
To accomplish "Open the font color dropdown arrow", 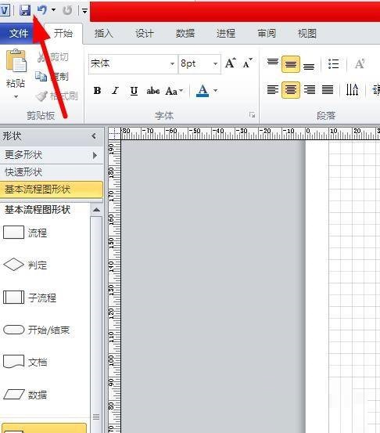I will (x=215, y=90).
